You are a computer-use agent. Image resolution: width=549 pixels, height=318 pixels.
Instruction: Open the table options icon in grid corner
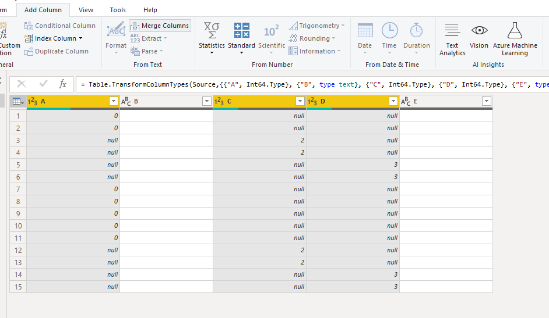(x=18, y=102)
